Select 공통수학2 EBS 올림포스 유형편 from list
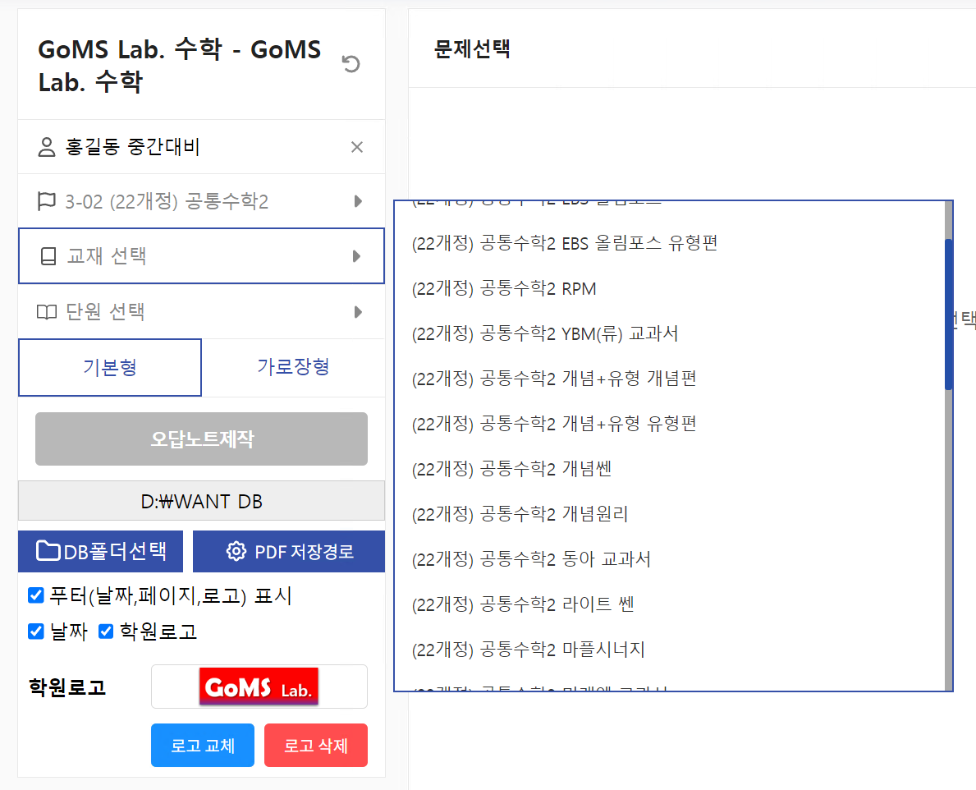The height and width of the screenshot is (790, 976). click(x=670, y=243)
